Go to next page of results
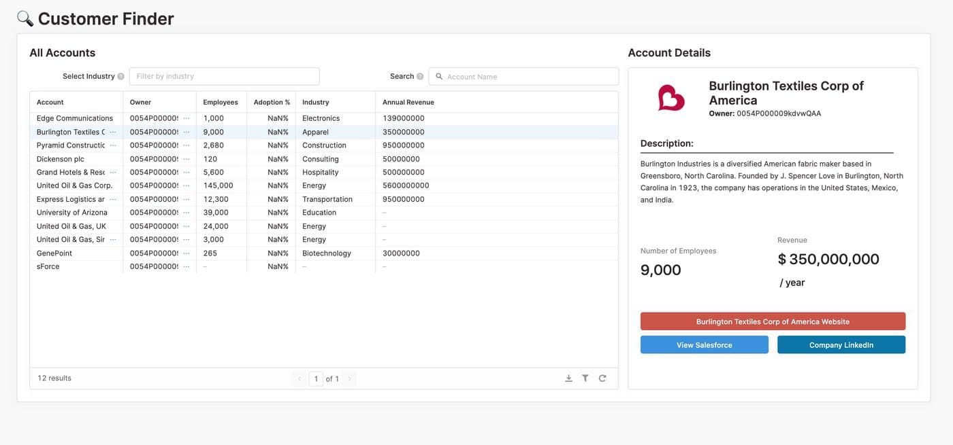 tap(349, 379)
